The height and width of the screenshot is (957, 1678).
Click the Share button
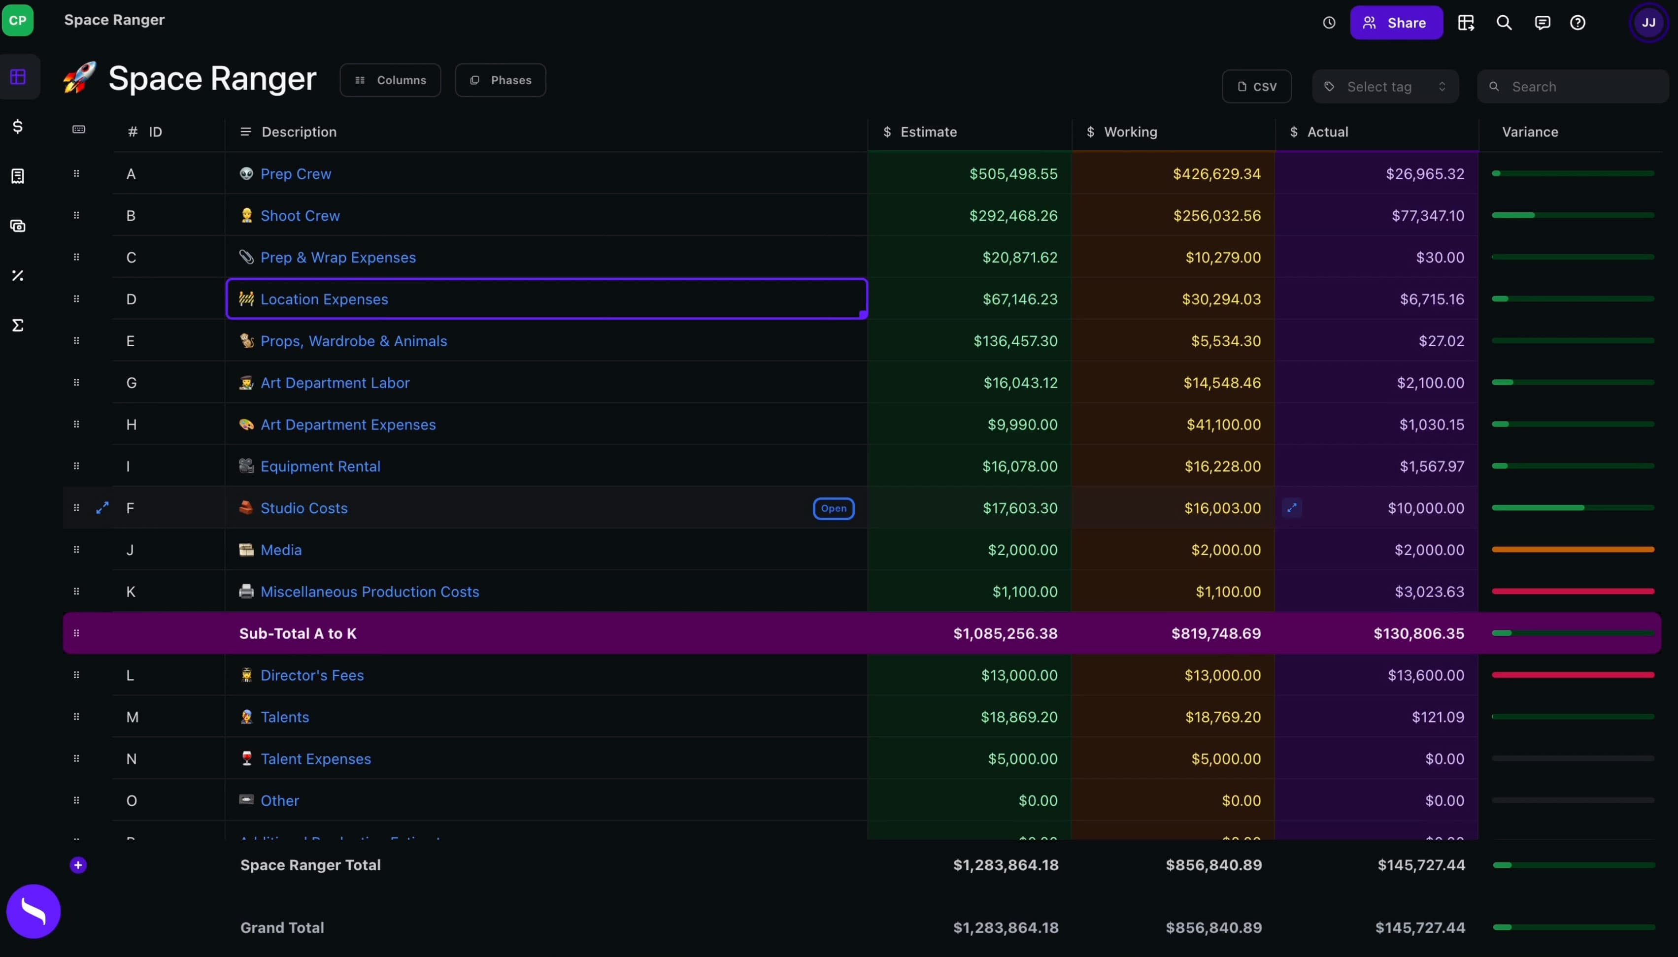coord(1396,23)
